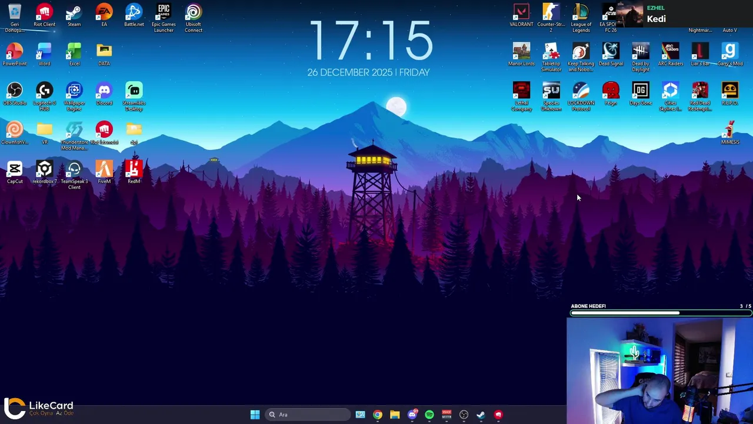Image resolution: width=753 pixels, height=424 pixels.
Task: Switch to Google Chrome in the taskbar
Action: pyautogui.click(x=378, y=415)
